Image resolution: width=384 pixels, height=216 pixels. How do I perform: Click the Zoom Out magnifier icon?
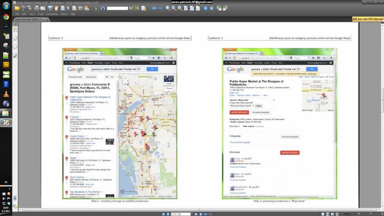point(174,8)
